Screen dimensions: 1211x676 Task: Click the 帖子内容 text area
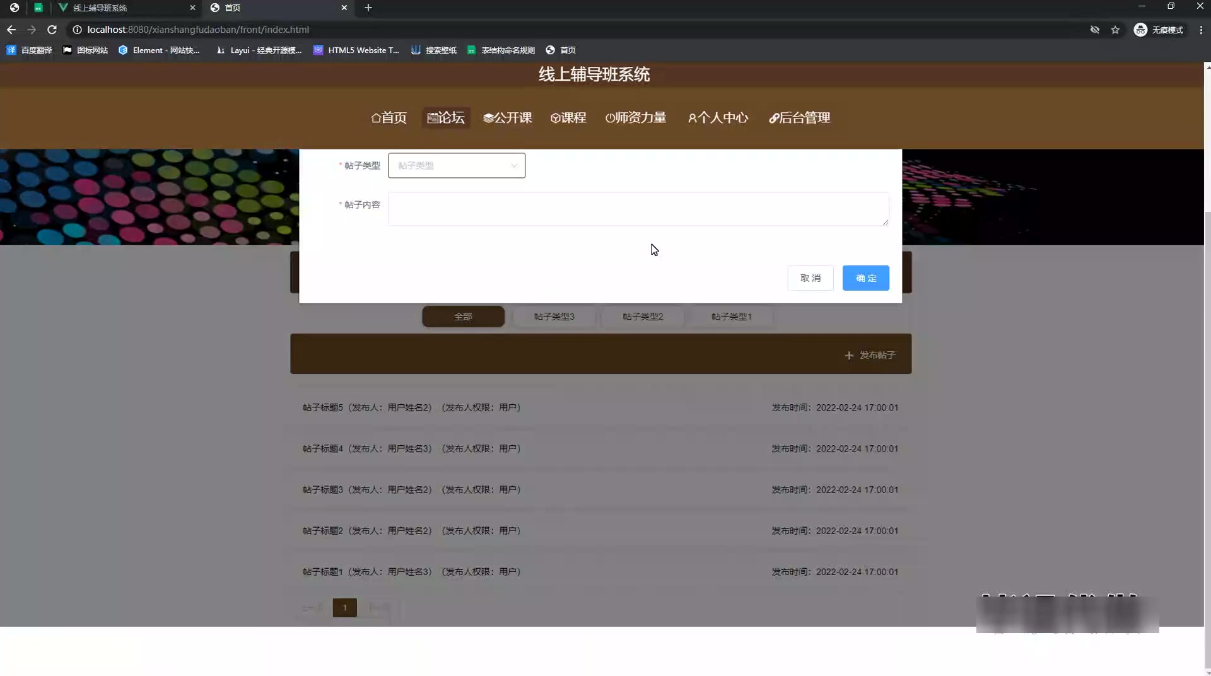click(638, 209)
